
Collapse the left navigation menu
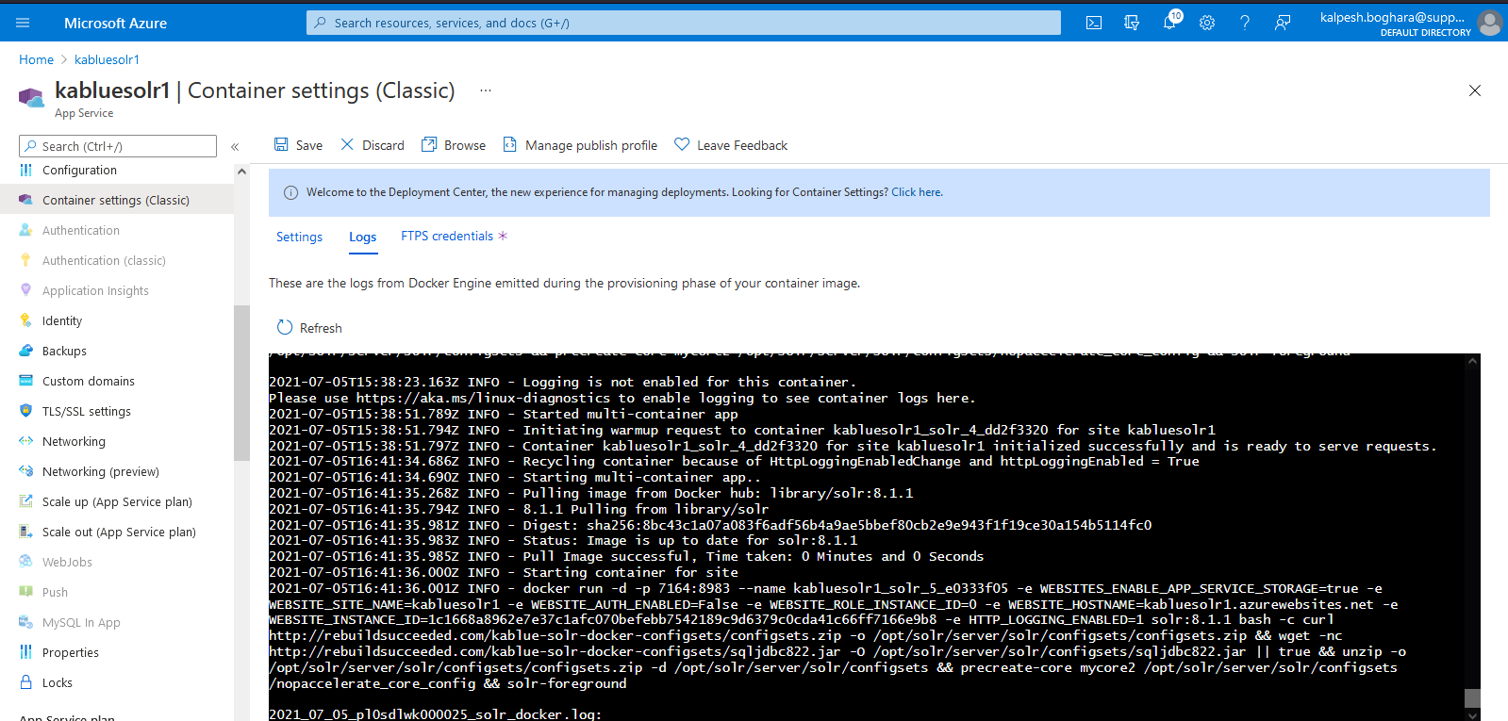pos(235,146)
